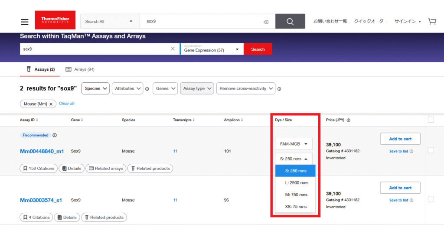Click the shopping cart icon
Screen dimensions: 444x234
[432, 21]
